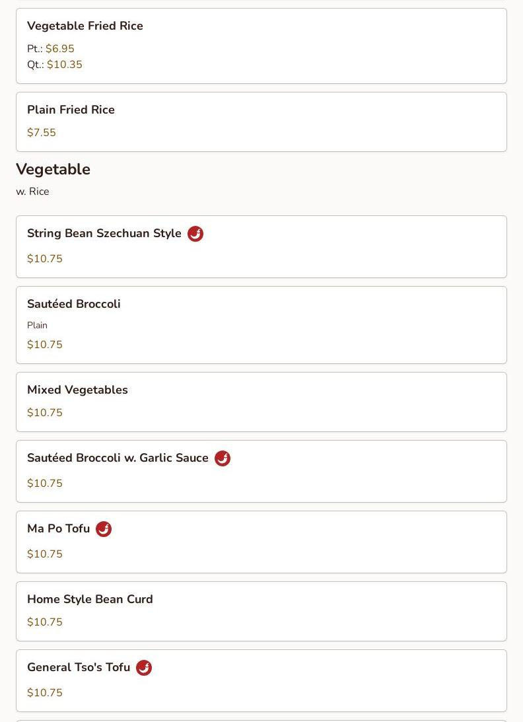This screenshot has height=722, width=523.
Task: Click the $10.75 price under Mixed Vegetables
Action: coord(45,413)
